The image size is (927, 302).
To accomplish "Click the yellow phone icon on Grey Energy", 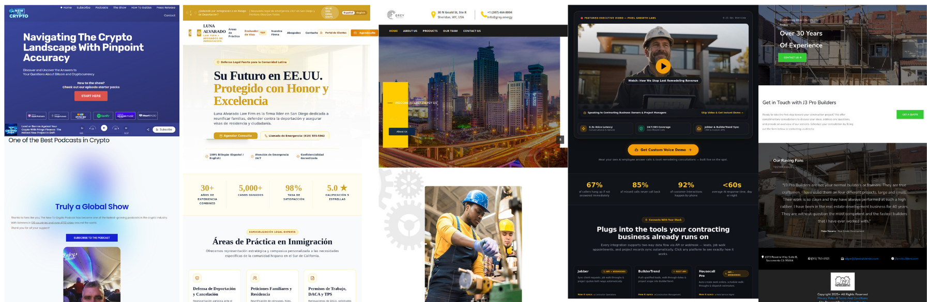I will click(483, 14).
